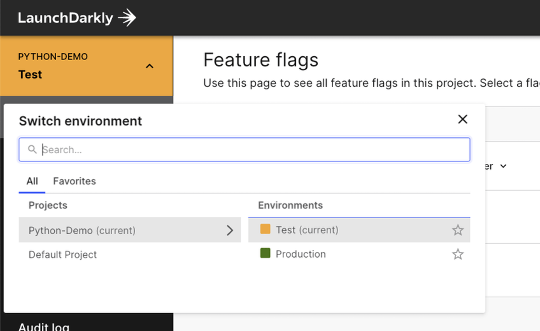Click the magnifier icon in search box
The width and height of the screenshot is (540, 331).
32,149
